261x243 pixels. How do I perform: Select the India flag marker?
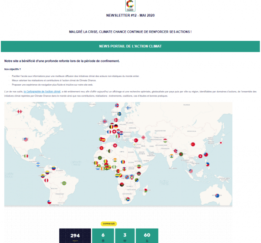pyautogui.click(x=171, y=156)
